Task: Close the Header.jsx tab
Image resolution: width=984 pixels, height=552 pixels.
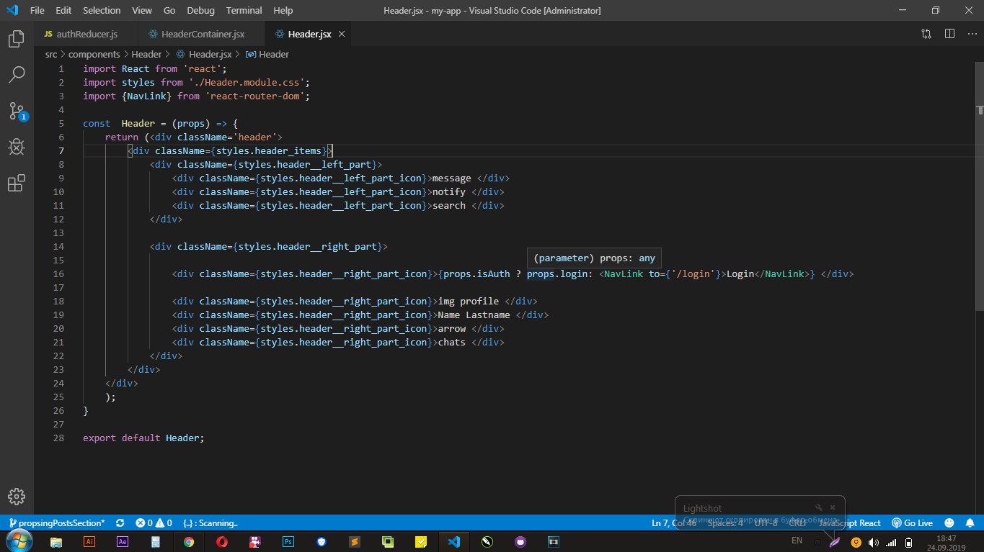Action: point(342,34)
